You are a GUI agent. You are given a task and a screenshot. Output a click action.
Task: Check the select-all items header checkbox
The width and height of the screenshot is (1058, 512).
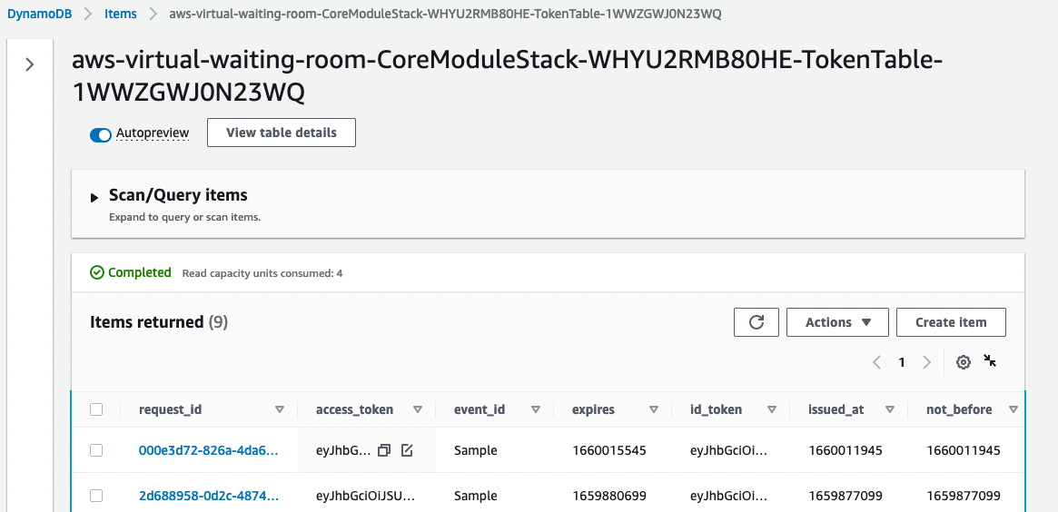point(96,409)
